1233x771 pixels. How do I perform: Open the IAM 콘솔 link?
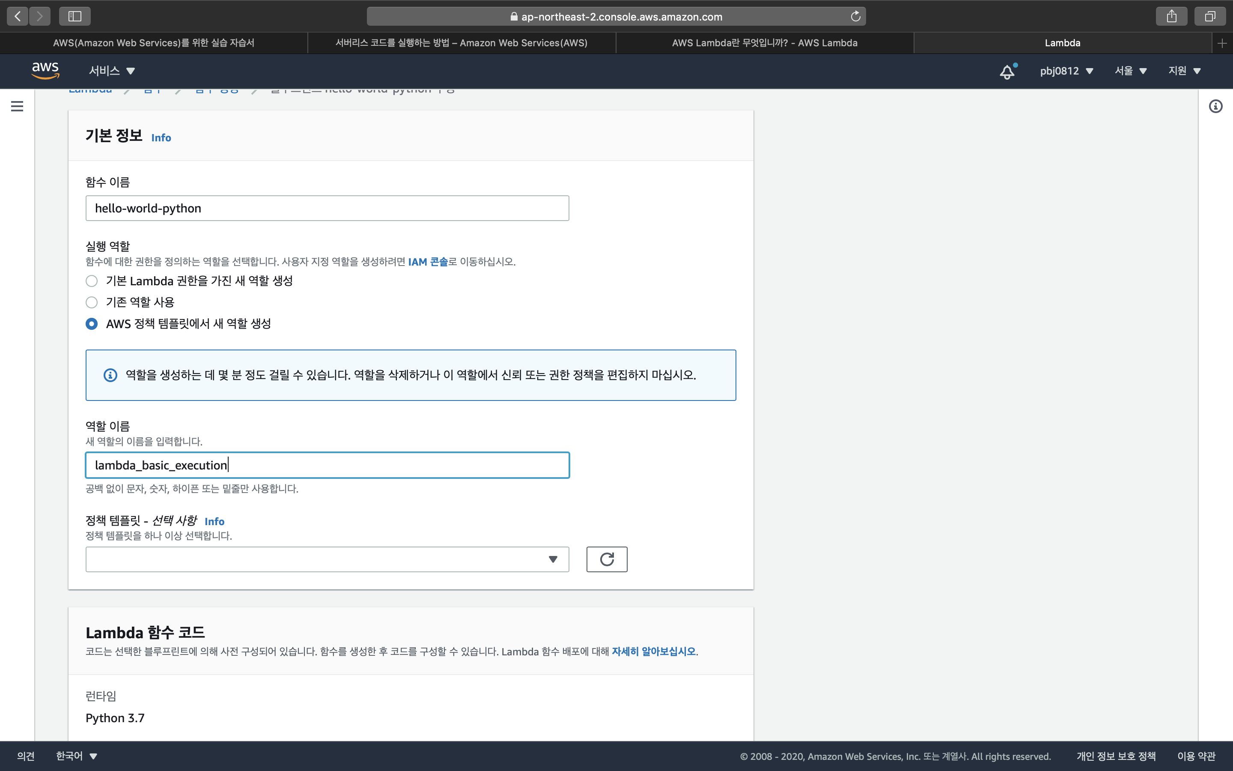point(427,262)
